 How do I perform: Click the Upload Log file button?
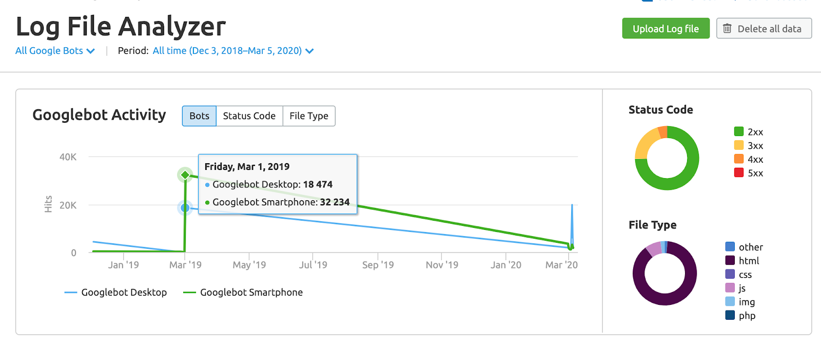pyautogui.click(x=666, y=29)
